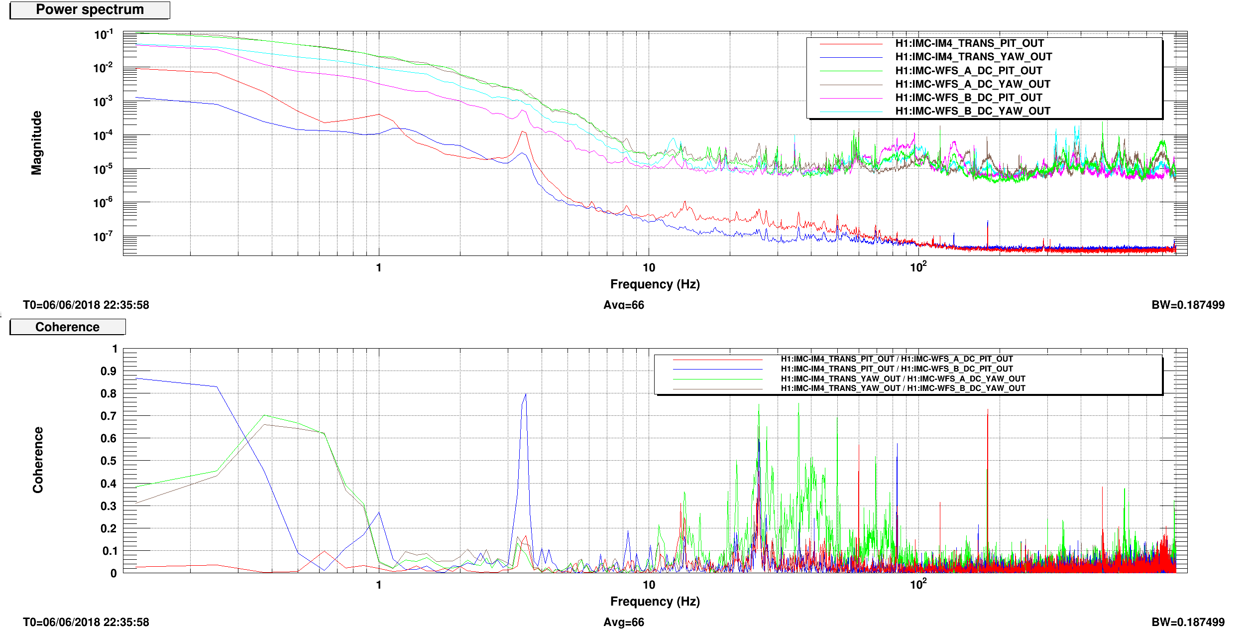Screen dimensions: 1248x629
Task: Click the Coherence y-axis label
Action: (38, 460)
